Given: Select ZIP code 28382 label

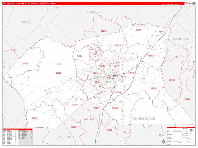Looking at the screenshot, I should coord(187,99).
